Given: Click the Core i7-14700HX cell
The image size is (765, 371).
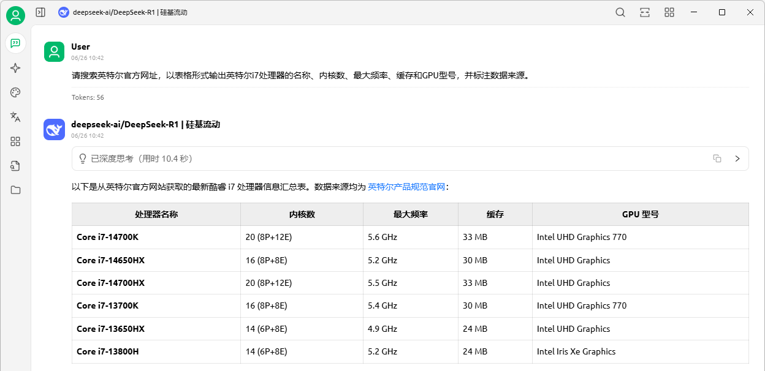Looking at the screenshot, I should point(156,283).
